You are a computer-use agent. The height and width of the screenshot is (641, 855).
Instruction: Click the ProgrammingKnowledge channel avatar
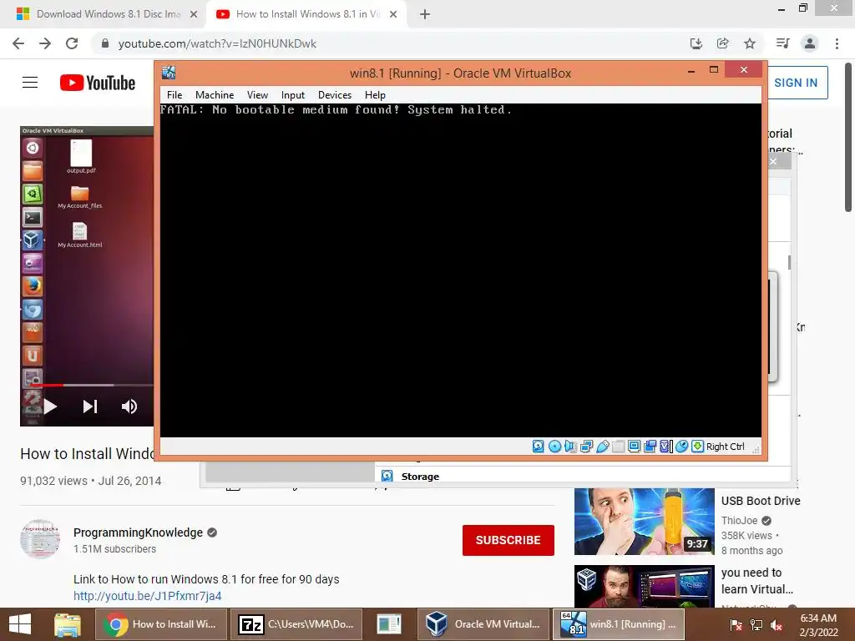[40, 539]
